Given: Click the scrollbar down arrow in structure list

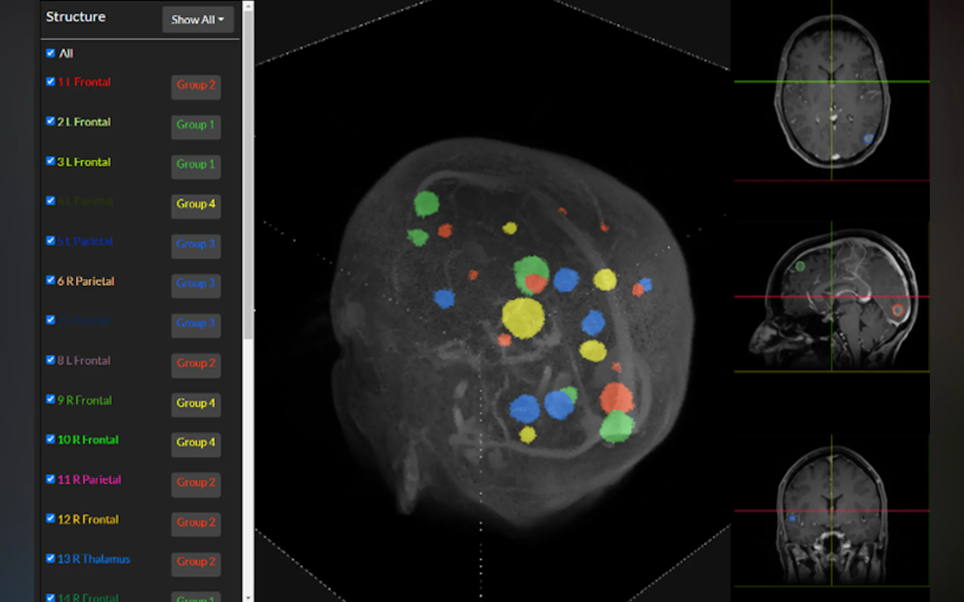Looking at the screenshot, I should click(248, 597).
